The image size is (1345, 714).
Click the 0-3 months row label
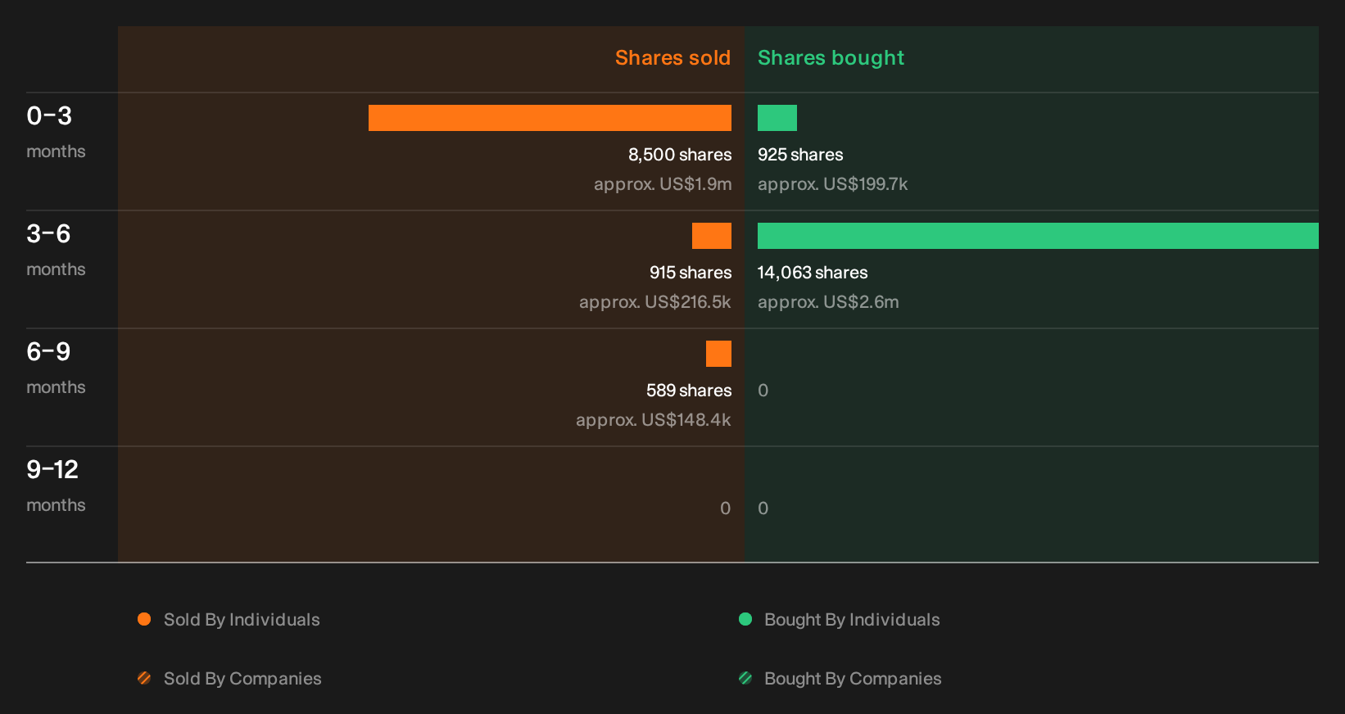pyautogui.click(x=56, y=132)
